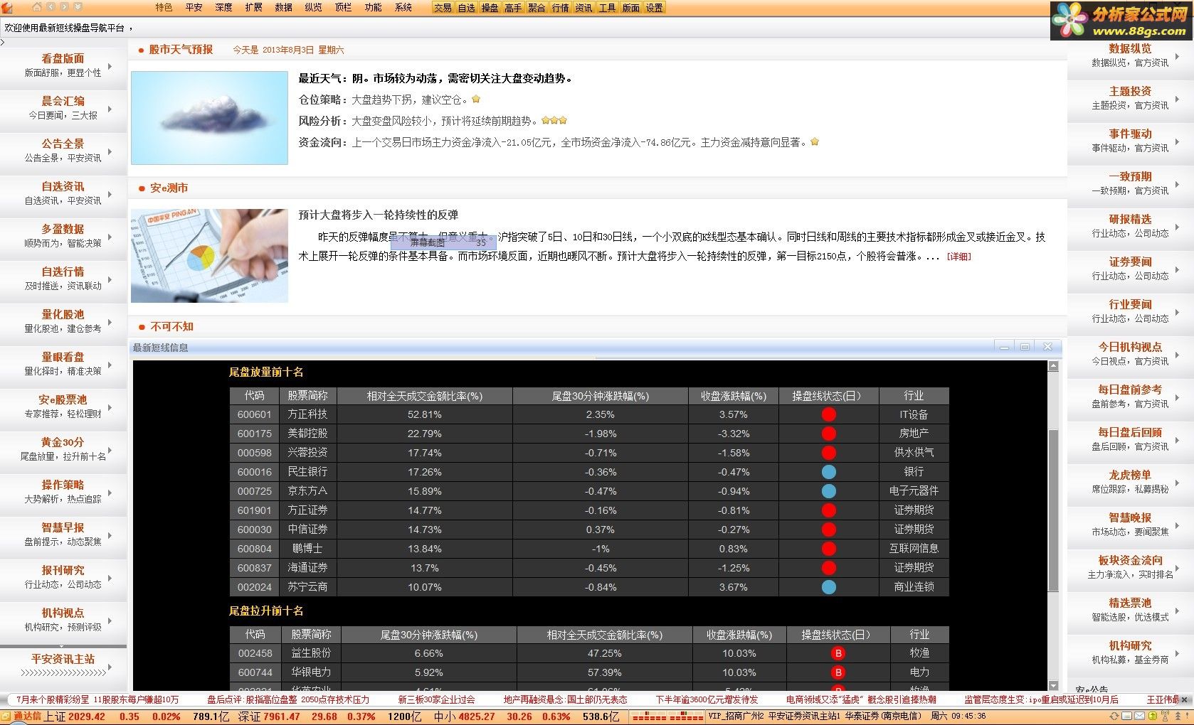Click the red B marker for 华银电力
This screenshot has width=1194, height=725.
(838, 672)
